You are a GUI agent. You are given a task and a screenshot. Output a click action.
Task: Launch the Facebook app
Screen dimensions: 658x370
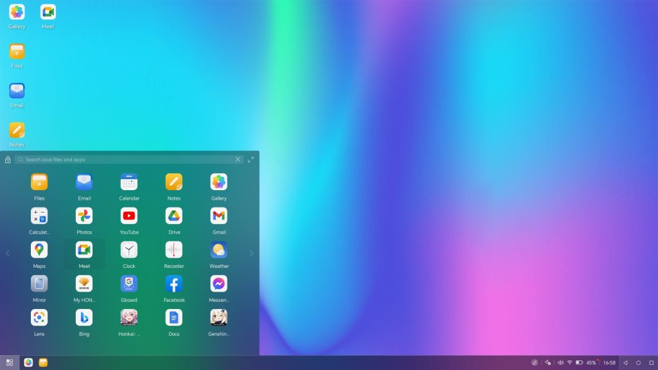click(174, 284)
